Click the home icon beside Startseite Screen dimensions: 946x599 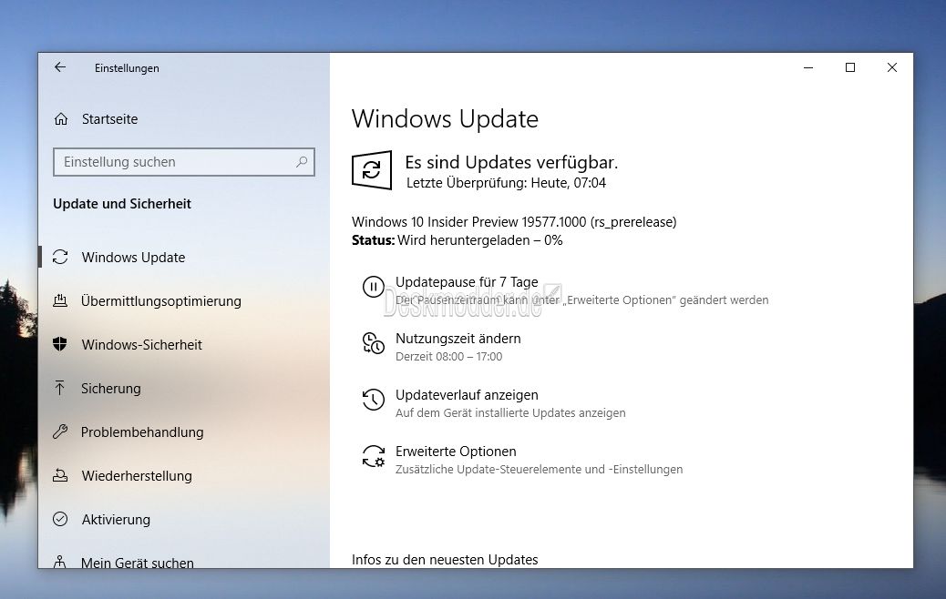tap(61, 119)
